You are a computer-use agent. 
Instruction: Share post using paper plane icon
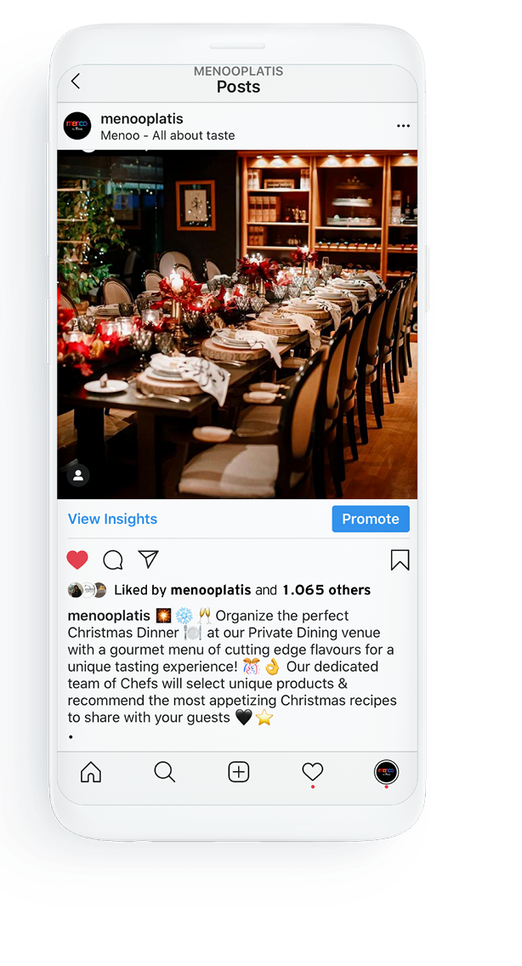pyautogui.click(x=149, y=559)
